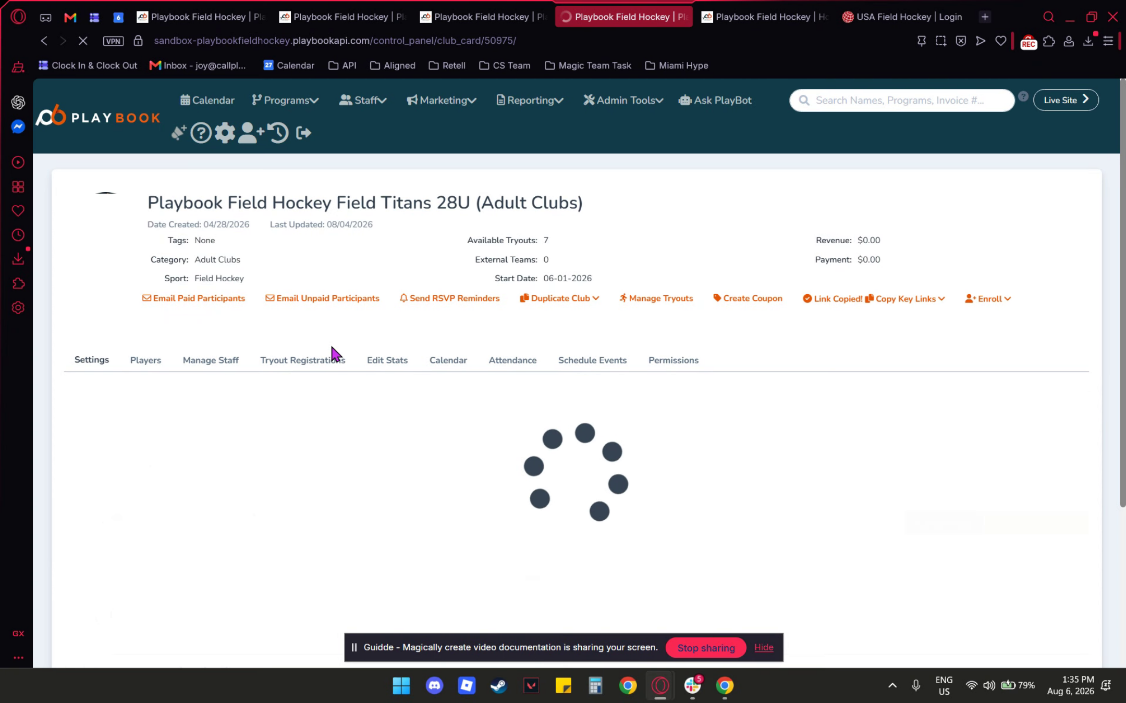Open Messenger in the Opera sidebar

tap(18, 127)
